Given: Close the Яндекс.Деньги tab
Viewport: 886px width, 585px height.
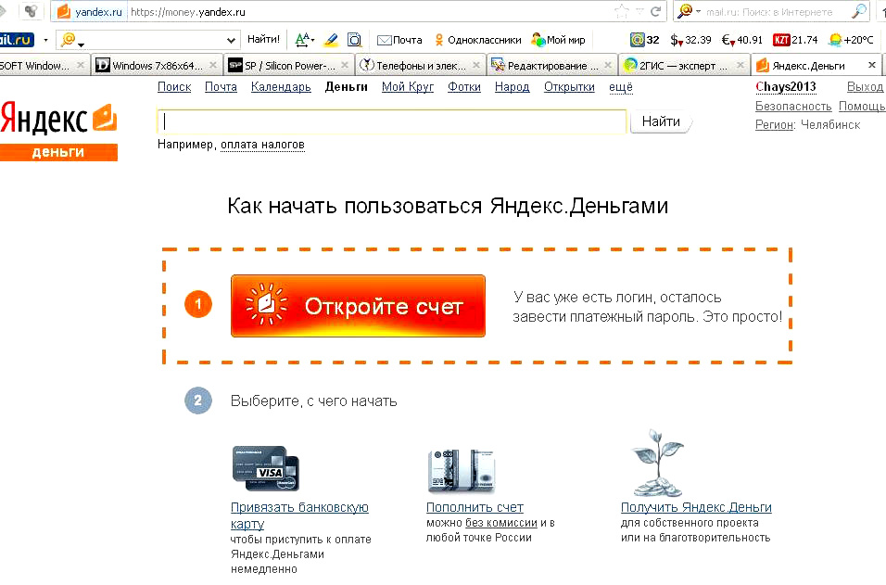Looking at the screenshot, I should pos(872,65).
